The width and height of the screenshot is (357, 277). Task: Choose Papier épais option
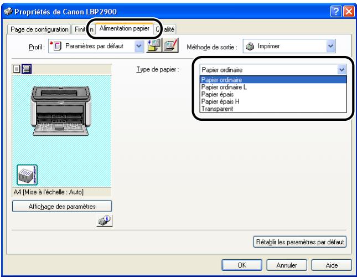[x=273, y=94]
